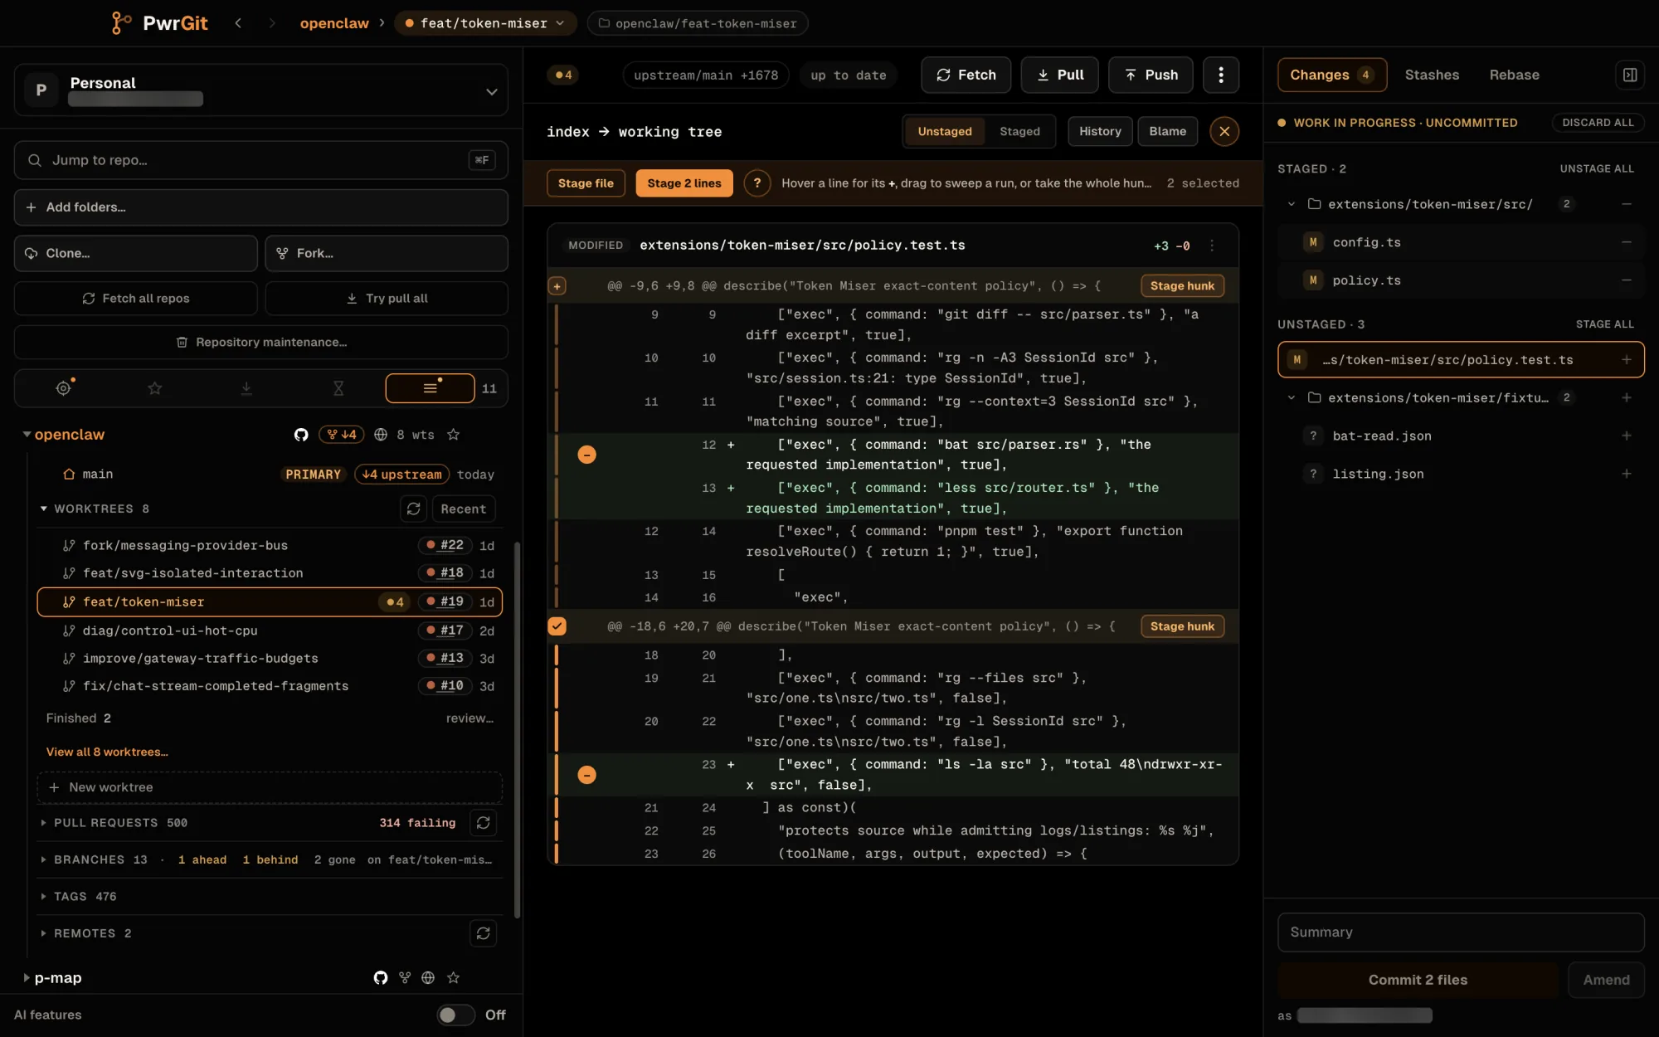Viewport: 1659px width, 1037px height.
Task: Switch to the History view
Action: point(1100,131)
